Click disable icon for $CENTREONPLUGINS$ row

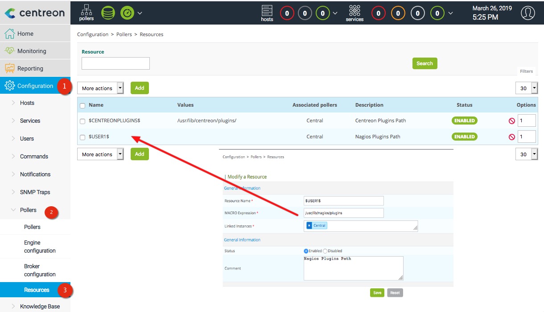[511, 121]
